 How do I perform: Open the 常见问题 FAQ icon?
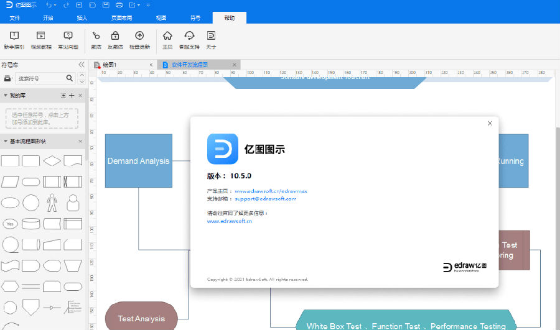coord(68,40)
